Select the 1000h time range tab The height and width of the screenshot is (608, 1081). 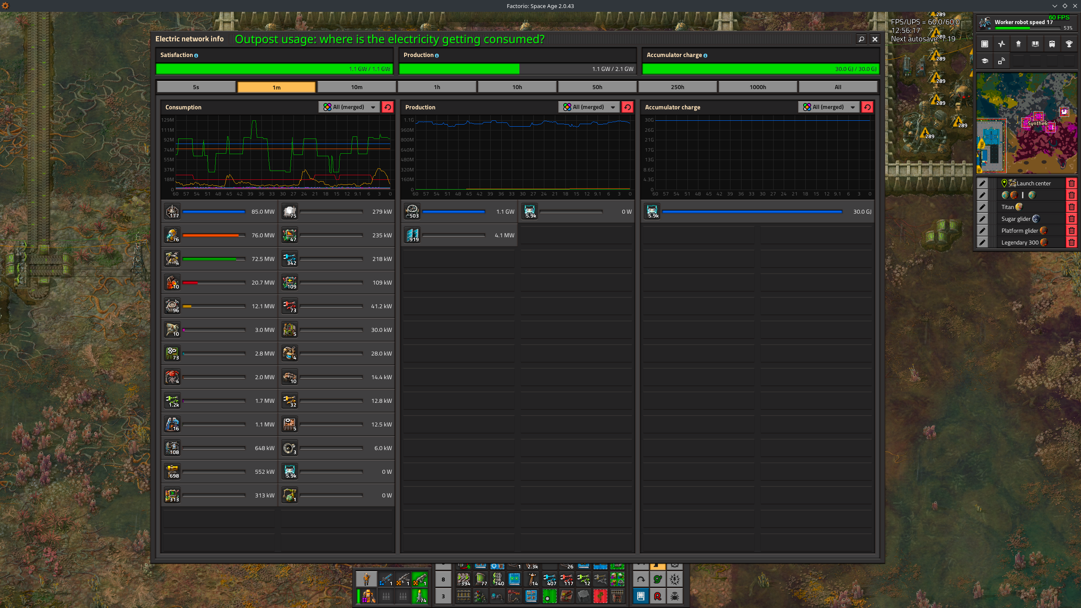pos(758,87)
